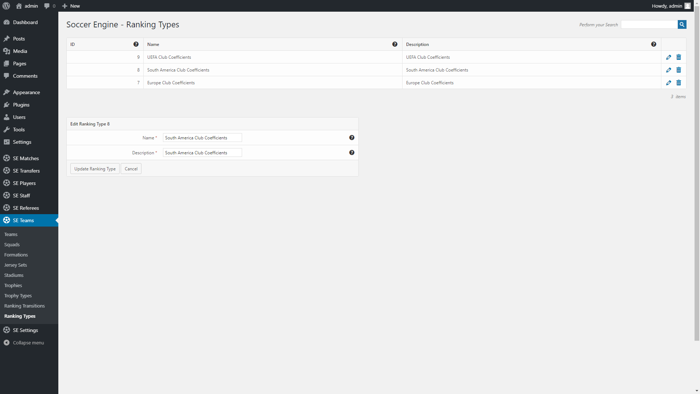700x394 pixels.
Task: Open help tooltip for ID column
Action: [x=136, y=44]
